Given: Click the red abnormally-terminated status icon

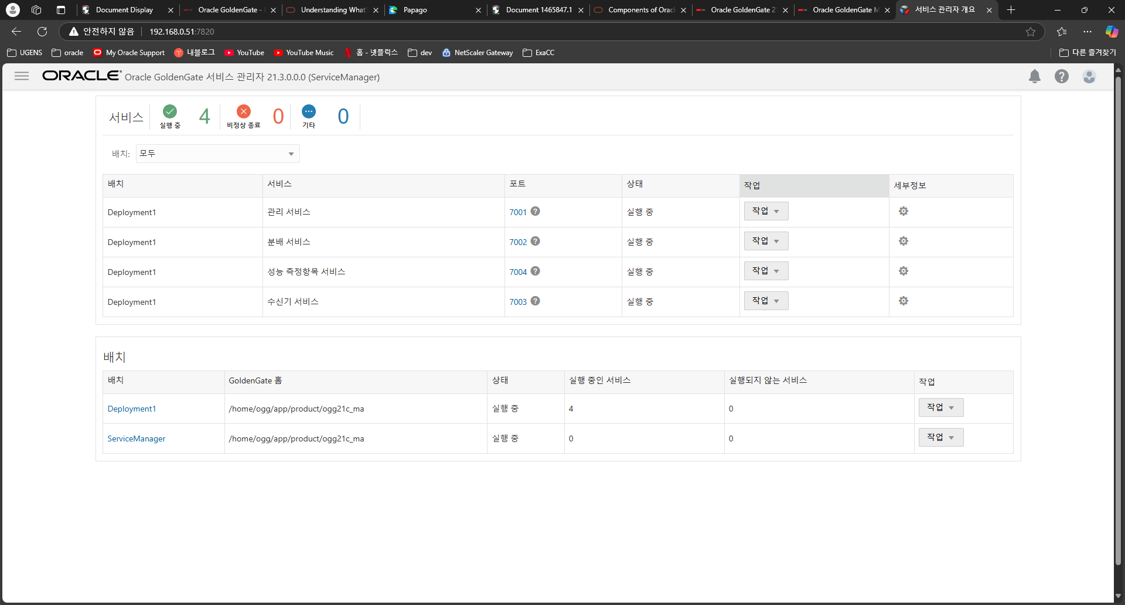Looking at the screenshot, I should tap(244, 111).
